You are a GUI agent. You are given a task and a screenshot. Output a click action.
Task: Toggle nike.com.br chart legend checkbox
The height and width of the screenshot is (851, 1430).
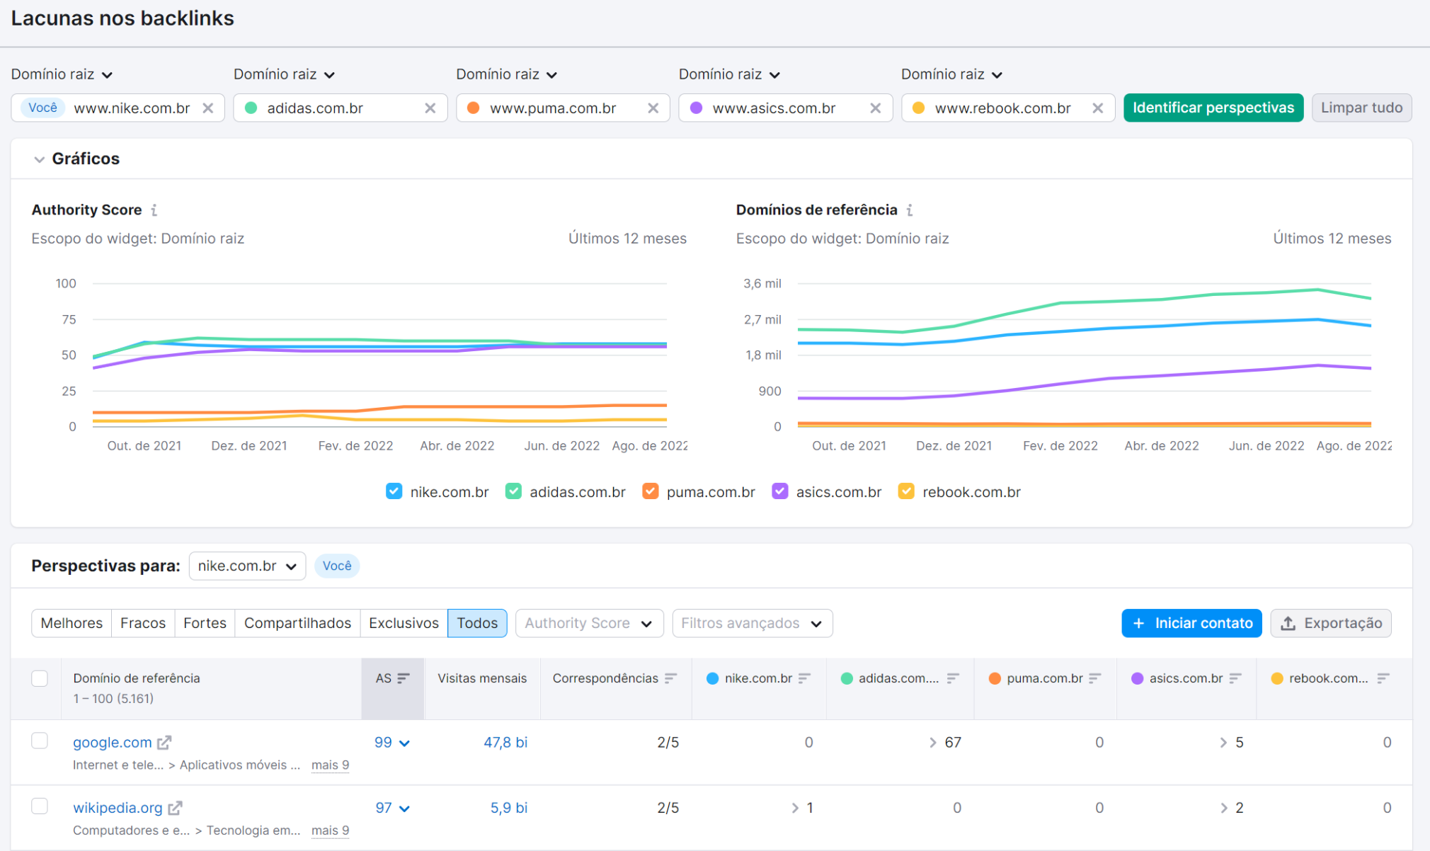(x=394, y=491)
